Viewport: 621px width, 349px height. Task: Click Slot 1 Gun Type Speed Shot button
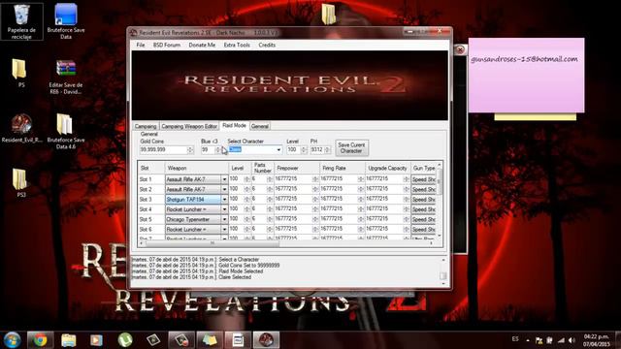click(423, 179)
